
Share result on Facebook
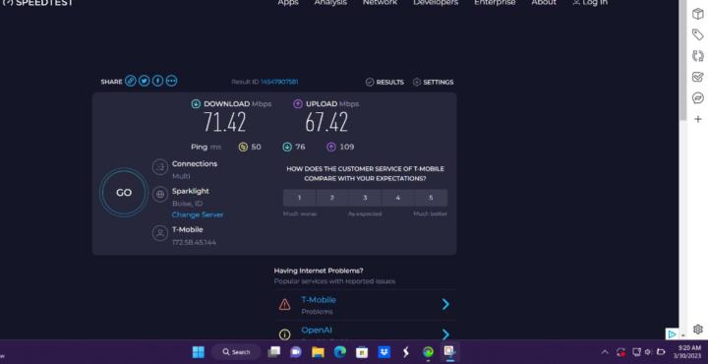coord(157,81)
